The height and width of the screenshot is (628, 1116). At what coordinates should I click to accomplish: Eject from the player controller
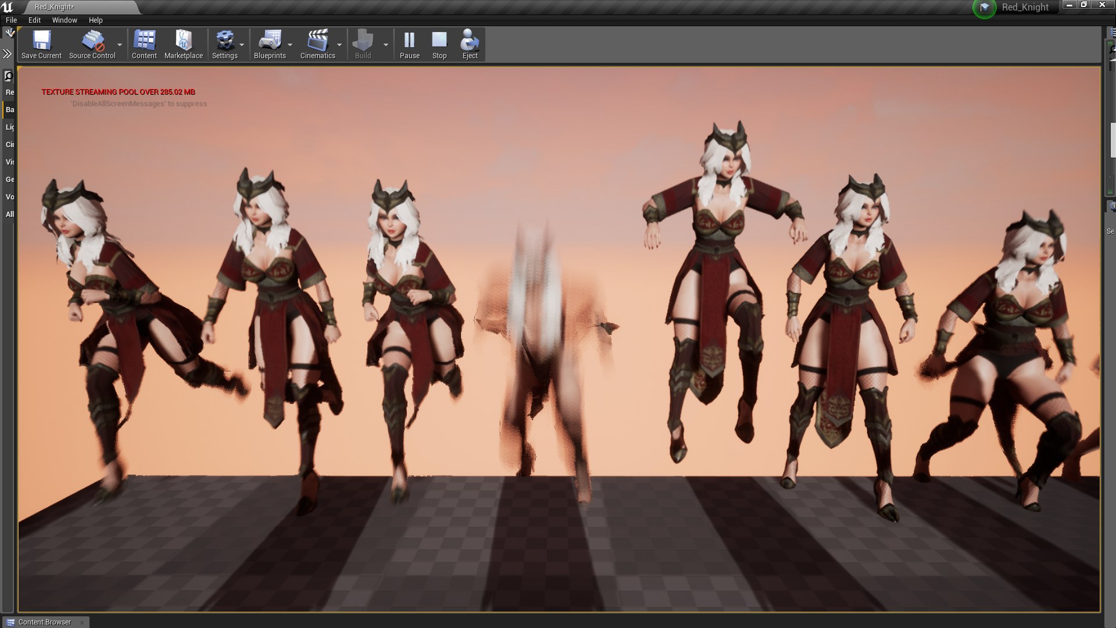pos(470,45)
